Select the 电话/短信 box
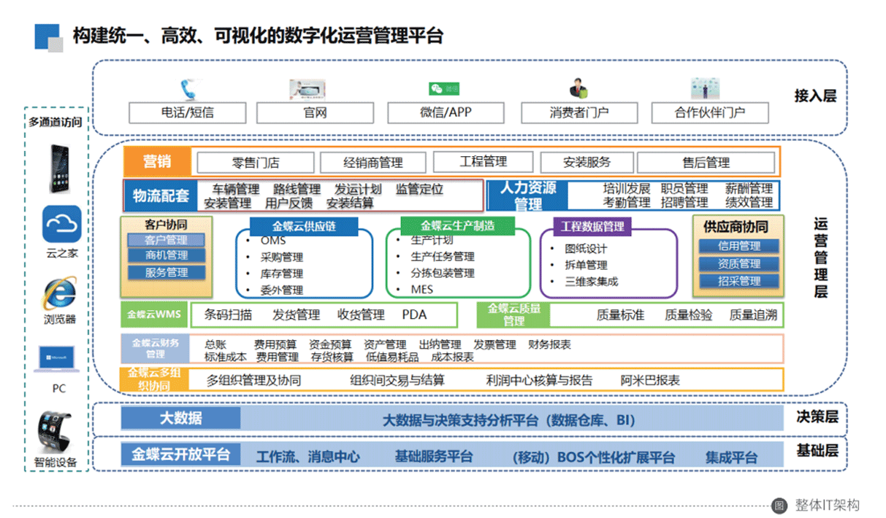The height and width of the screenshot is (518, 886). [188, 112]
